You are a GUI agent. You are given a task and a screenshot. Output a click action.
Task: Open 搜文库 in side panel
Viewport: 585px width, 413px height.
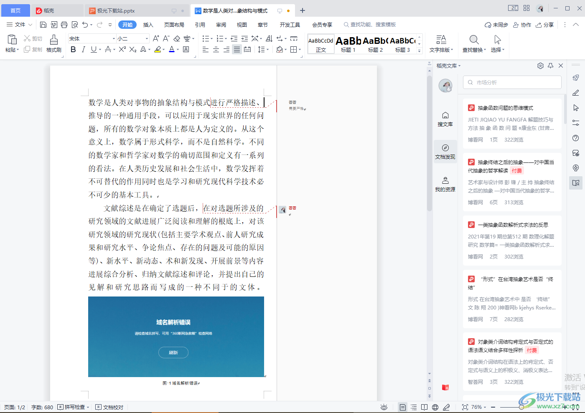pos(445,119)
